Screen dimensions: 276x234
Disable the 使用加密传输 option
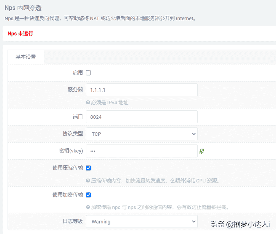pos(88,195)
